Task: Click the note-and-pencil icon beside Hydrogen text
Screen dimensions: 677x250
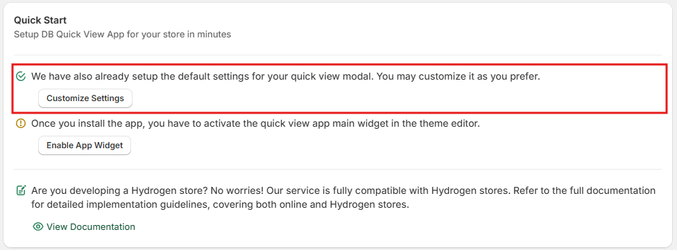Action: [20, 190]
